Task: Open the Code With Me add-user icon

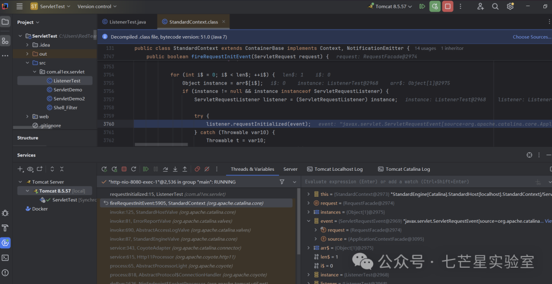Action: pyautogui.click(x=480, y=6)
